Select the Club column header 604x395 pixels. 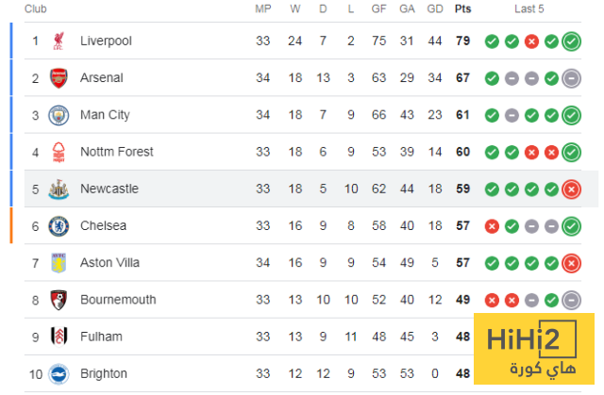(x=36, y=9)
